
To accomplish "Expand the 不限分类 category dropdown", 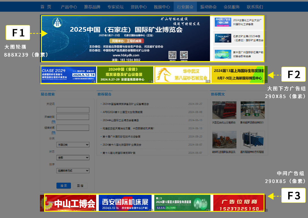I will click(x=73, y=145).
